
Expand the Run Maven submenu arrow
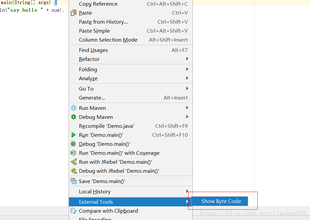point(187,108)
